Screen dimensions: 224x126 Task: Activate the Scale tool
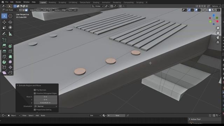click(4, 27)
